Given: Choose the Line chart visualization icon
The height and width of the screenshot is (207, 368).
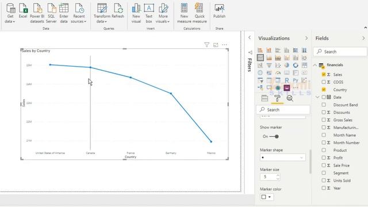Looking at the screenshot, I should pos(260,57).
